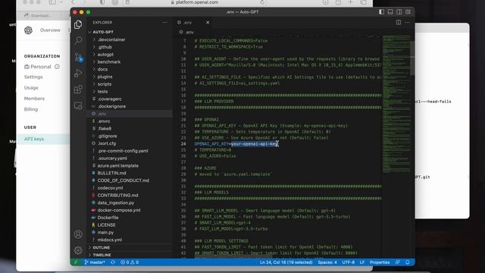The width and height of the screenshot is (485, 273).
Task: Open the codecov.yml file
Action: 110,188
